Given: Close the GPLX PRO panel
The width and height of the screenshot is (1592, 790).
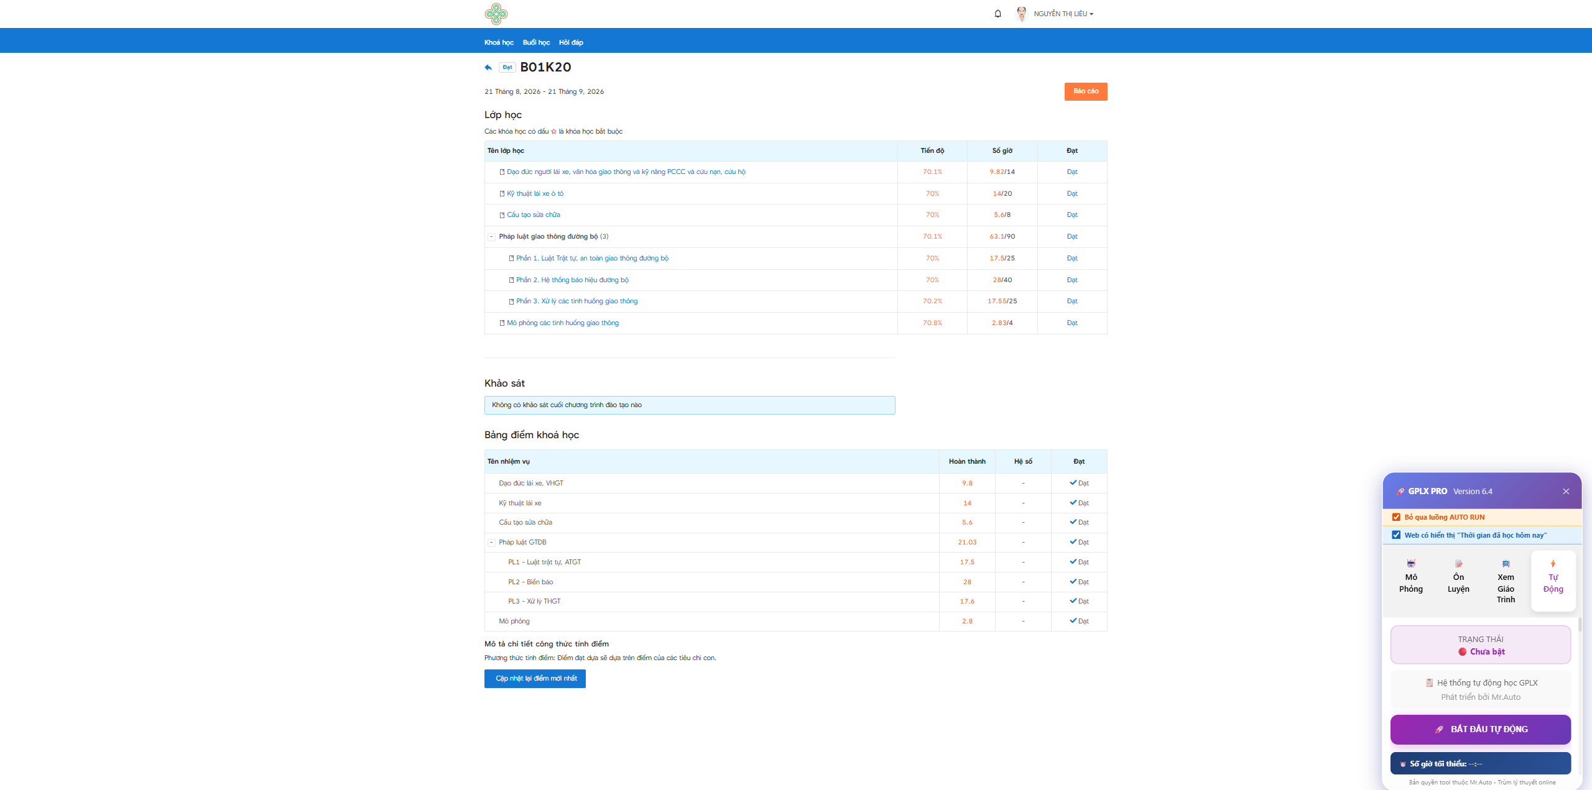Looking at the screenshot, I should pyautogui.click(x=1566, y=491).
